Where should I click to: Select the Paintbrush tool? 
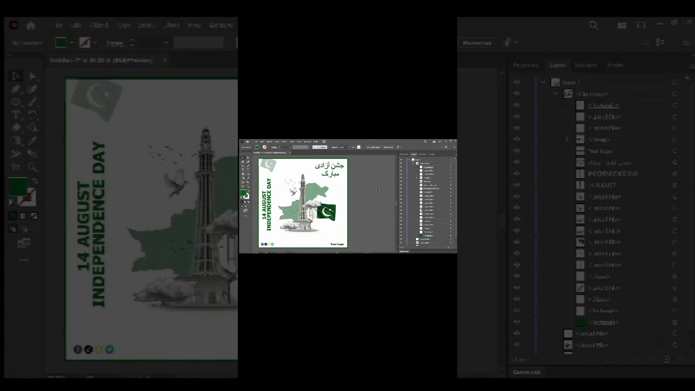click(x=33, y=102)
